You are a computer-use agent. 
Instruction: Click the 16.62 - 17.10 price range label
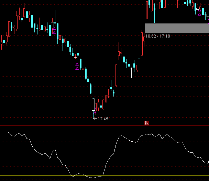pyautogui.click(x=157, y=36)
